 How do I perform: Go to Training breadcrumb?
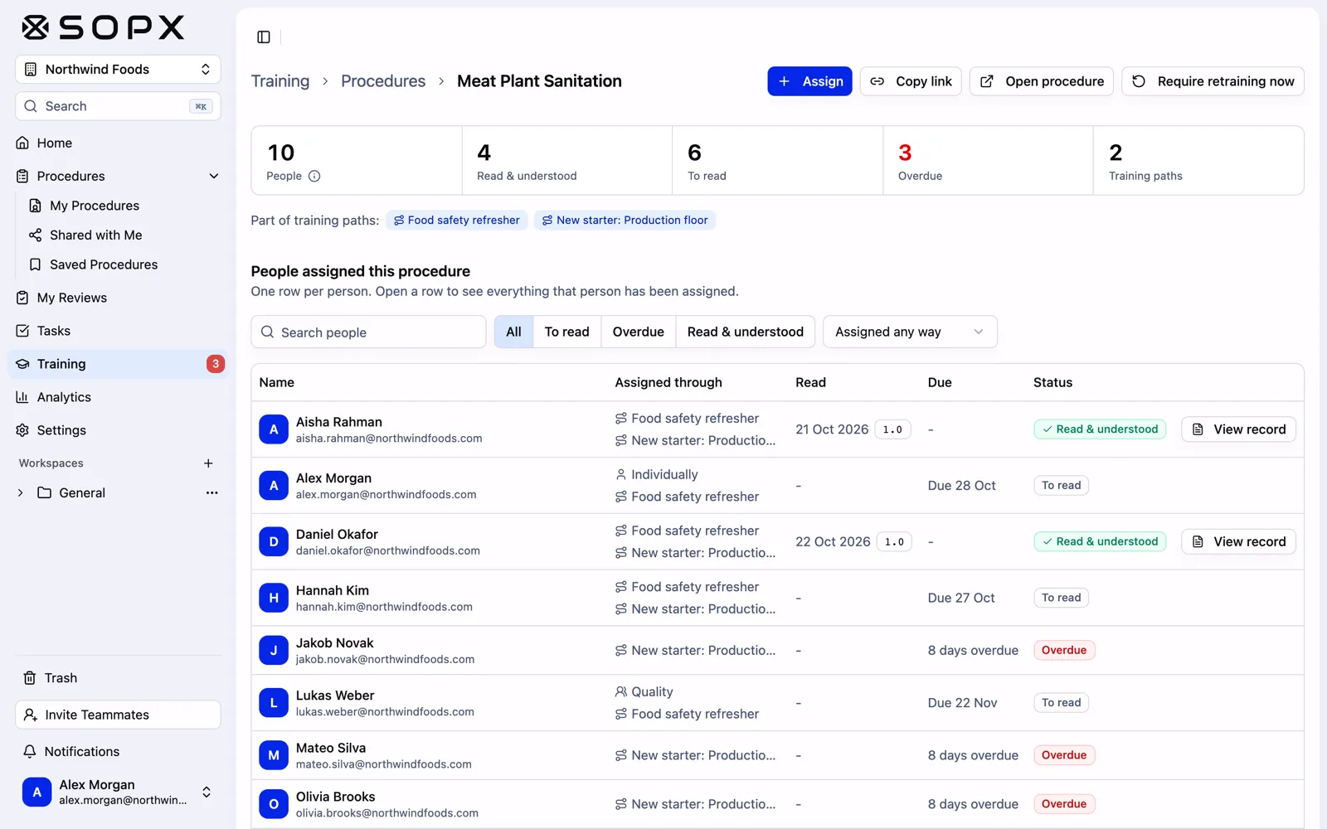280,81
